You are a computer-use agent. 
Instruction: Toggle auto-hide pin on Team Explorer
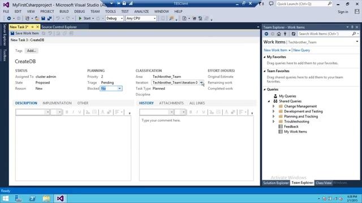[352, 27]
